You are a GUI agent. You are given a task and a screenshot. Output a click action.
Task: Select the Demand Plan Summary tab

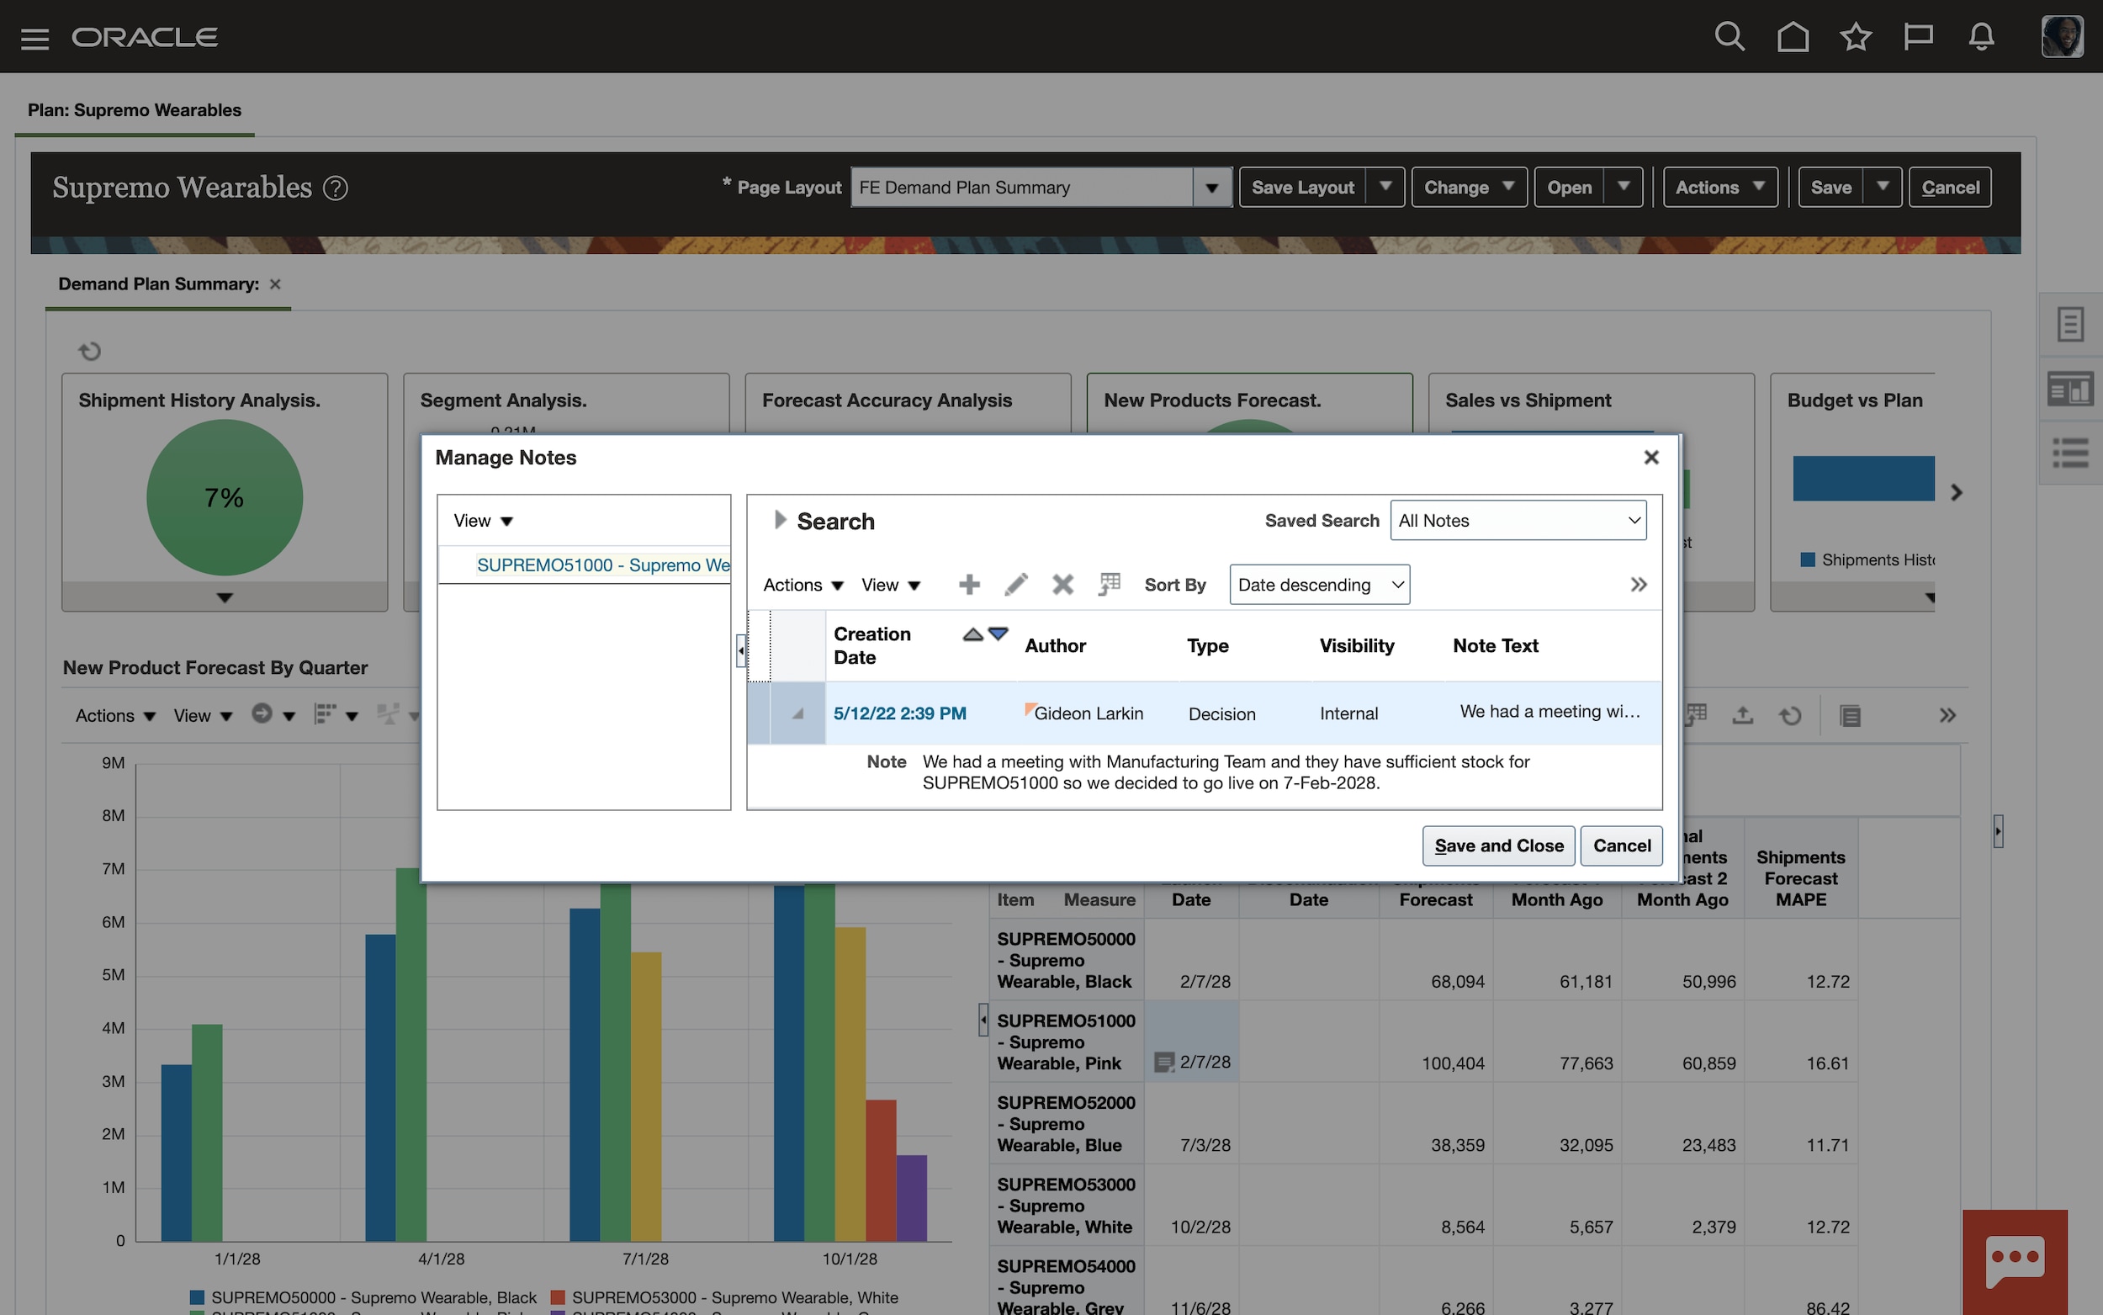(158, 284)
